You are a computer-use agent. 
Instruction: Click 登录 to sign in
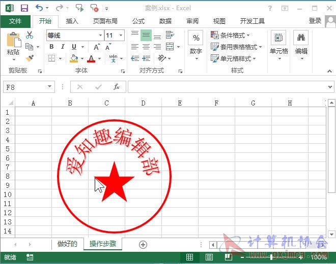click(315, 21)
